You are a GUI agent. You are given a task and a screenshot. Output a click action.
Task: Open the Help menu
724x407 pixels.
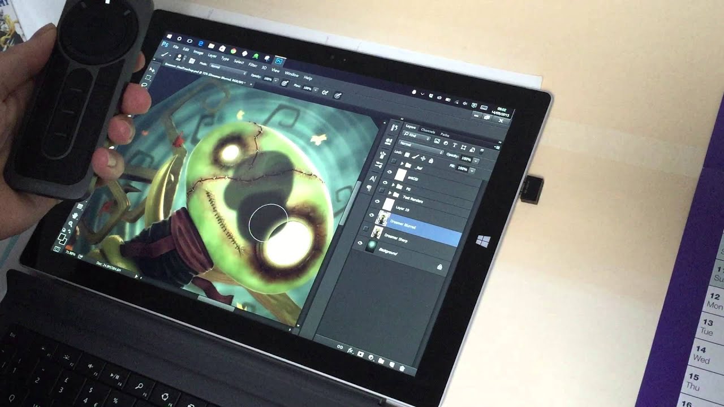pos(308,78)
